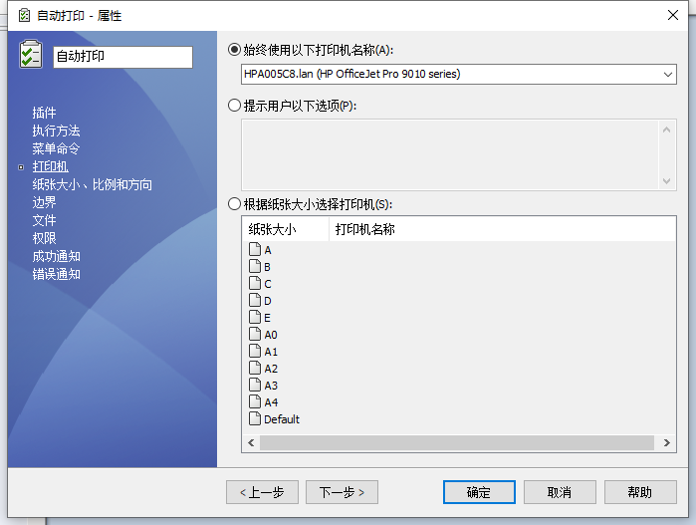The image size is (696, 525).
Task: Select paper size E page icon
Action: click(x=255, y=317)
